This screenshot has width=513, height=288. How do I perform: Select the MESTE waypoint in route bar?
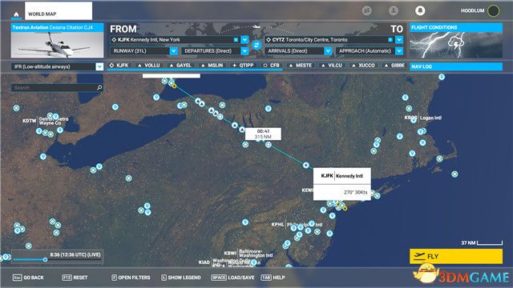point(300,66)
